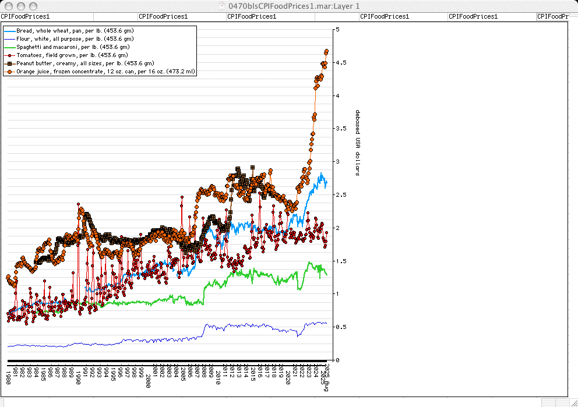Click the window title "0470blsCPIFoodPrices1.mar:Layer 1"
Image resolution: width=578 pixels, height=407 pixels.
294,6
